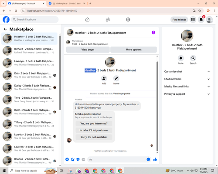218x174 pixels.
Task: Open Lavanya conversation in list
Action: point(29,63)
